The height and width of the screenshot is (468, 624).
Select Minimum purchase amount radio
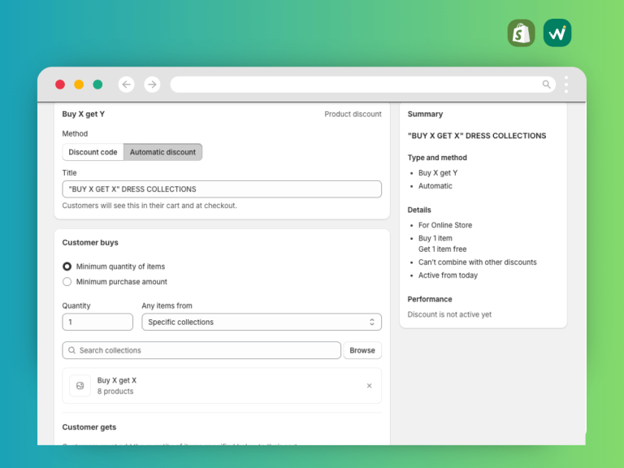(67, 282)
